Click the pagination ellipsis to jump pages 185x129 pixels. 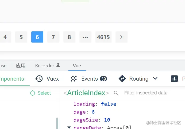[85, 37]
